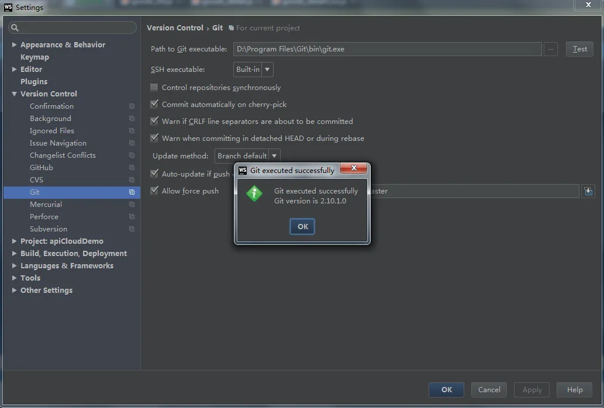Click the project-level icon next to GitHub

132,167
